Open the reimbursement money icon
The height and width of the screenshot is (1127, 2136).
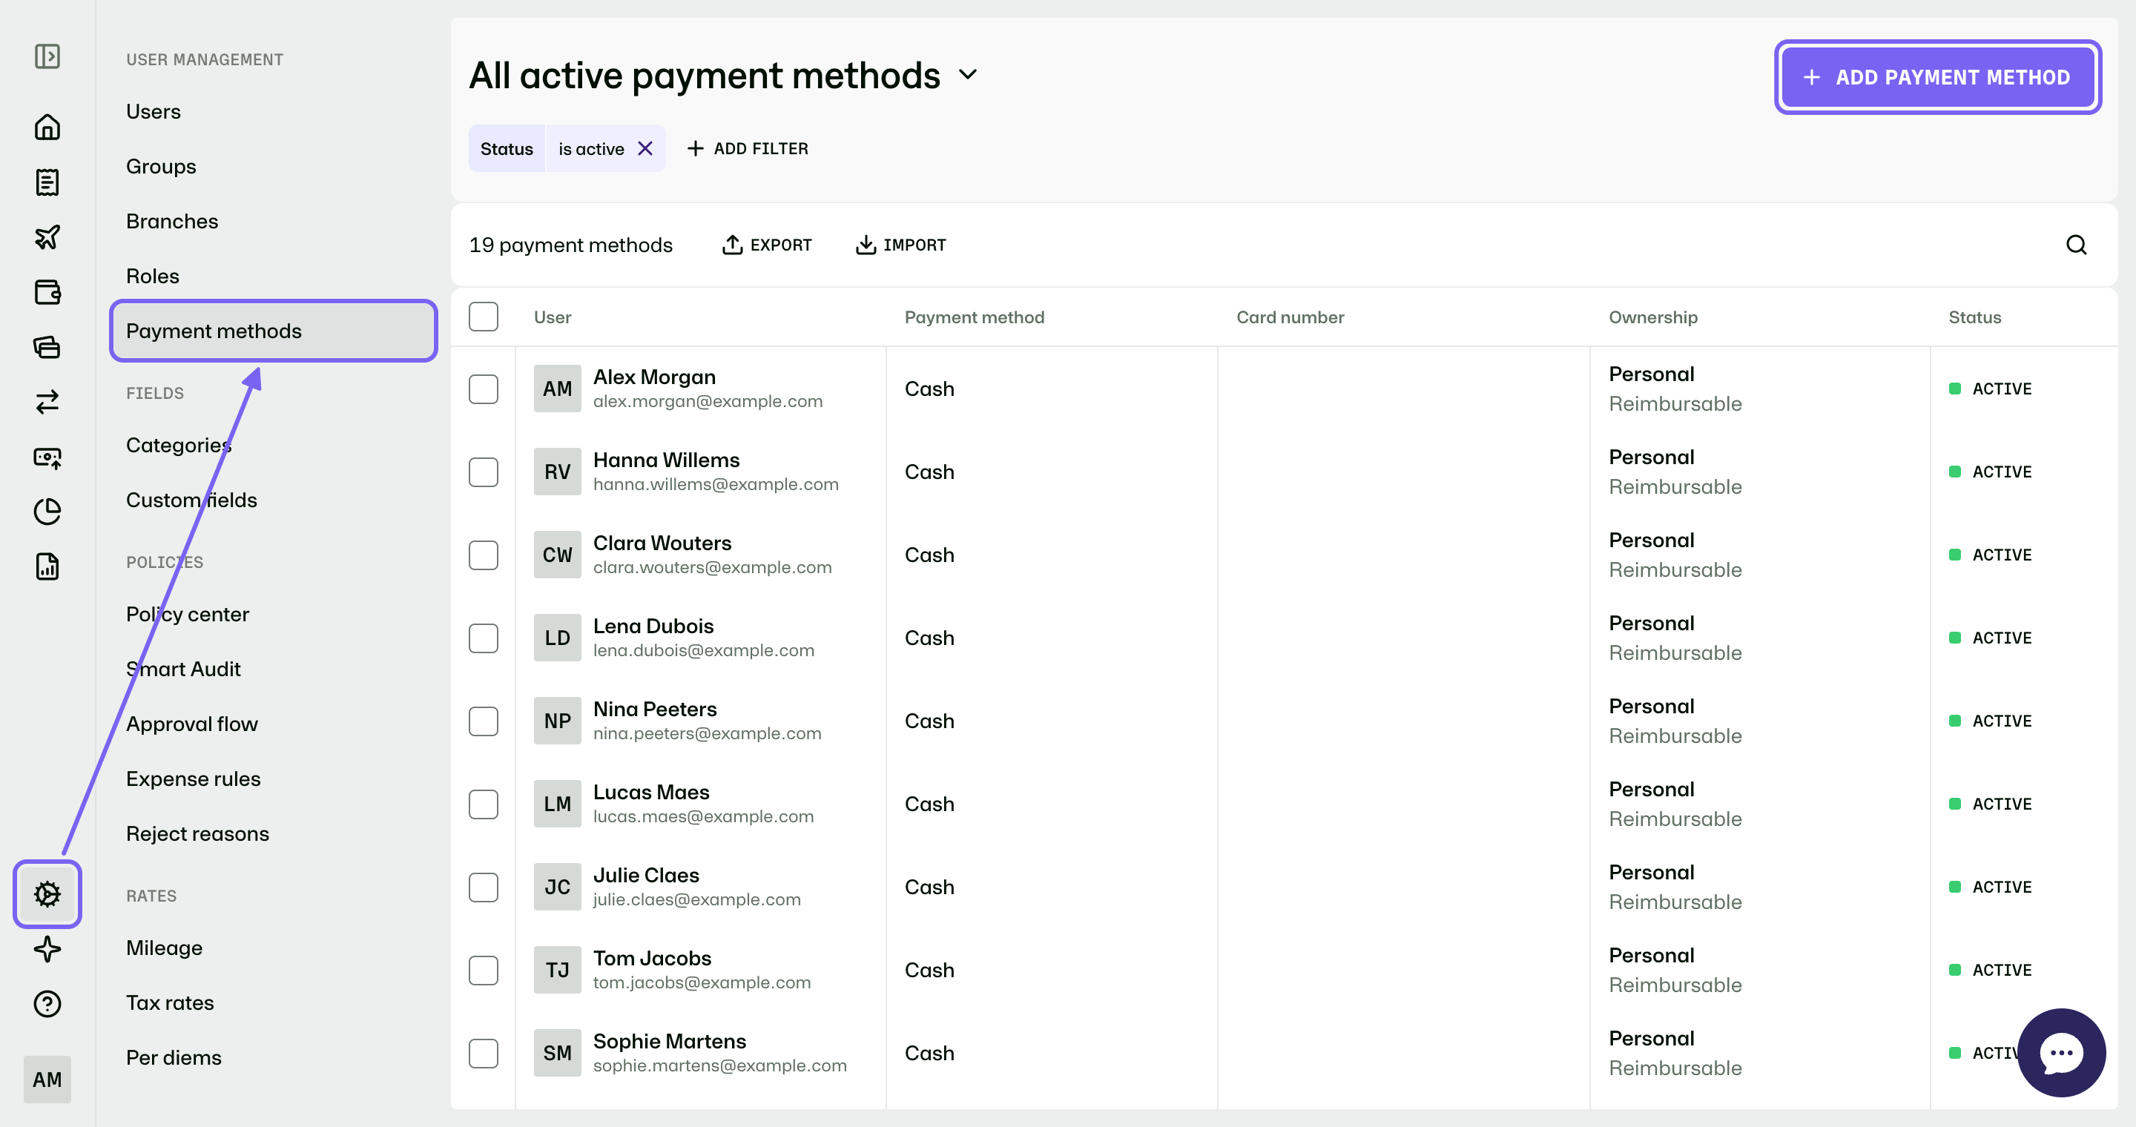47,457
